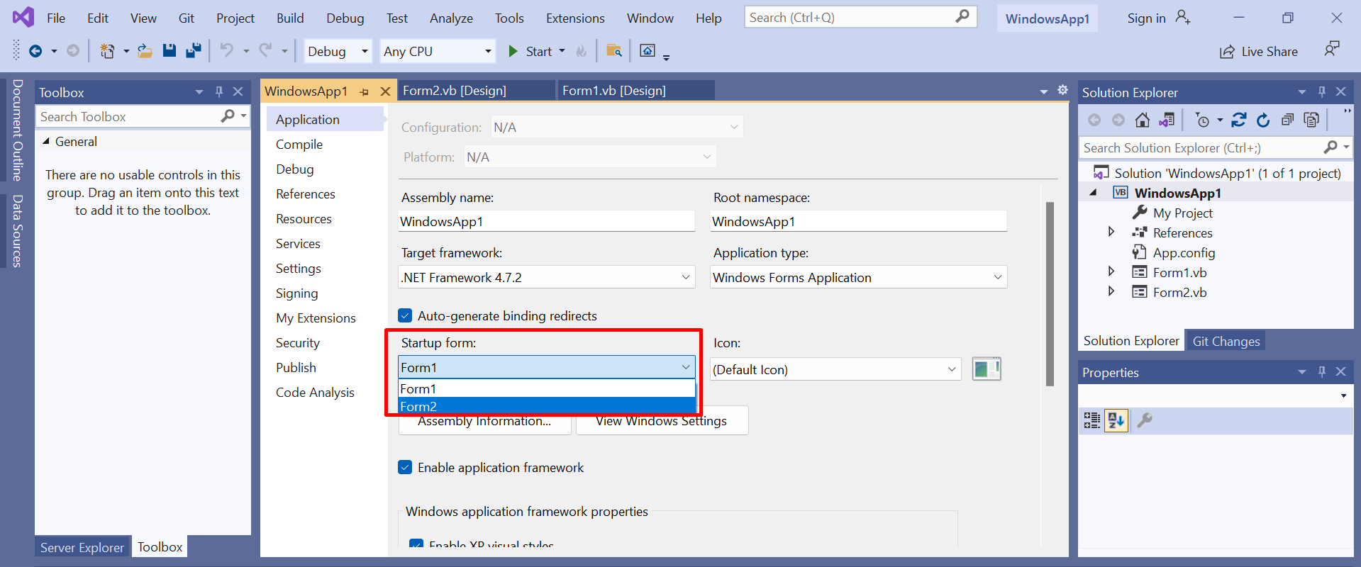The height and width of the screenshot is (567, 1361).
Task: Click the green Start play icon
Action: [513, 51]
